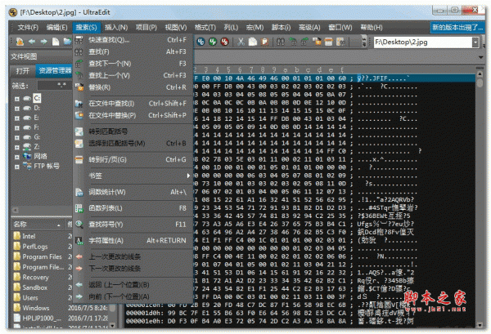Choose 返回 (上一个位置)(B) menu entry

point(133,285)
